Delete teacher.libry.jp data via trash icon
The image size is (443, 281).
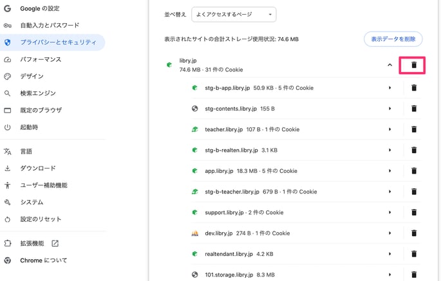point(414,129)
